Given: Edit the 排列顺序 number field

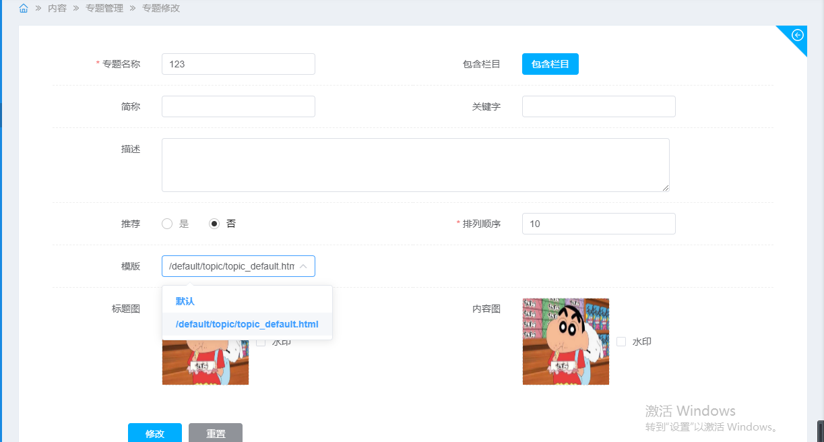Looking at the screenshot, I should 598,224.
